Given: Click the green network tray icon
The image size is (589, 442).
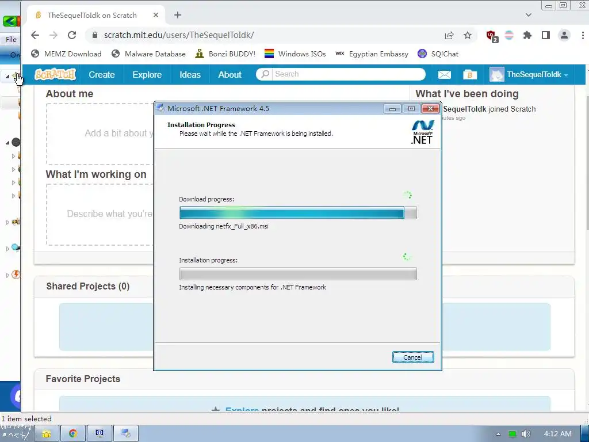Looking at the screenshot, I should [x=512, y=434].
